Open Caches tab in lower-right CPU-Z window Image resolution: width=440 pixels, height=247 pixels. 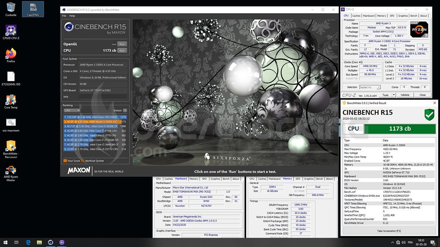[262, 179]
